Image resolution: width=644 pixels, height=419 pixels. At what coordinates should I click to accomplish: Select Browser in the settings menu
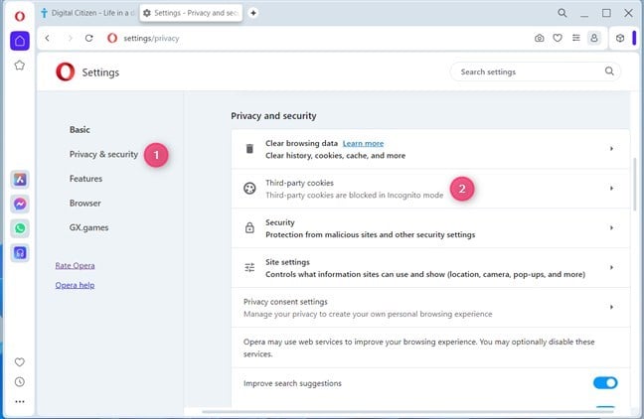pyautogui.click(x=85, y=204)
